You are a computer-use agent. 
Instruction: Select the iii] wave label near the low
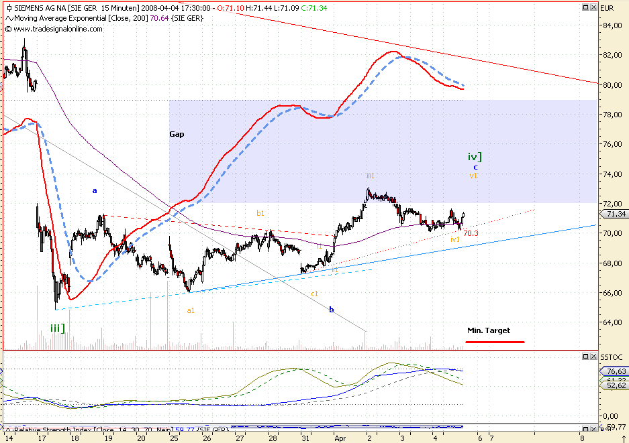click(x=58, y=329)
